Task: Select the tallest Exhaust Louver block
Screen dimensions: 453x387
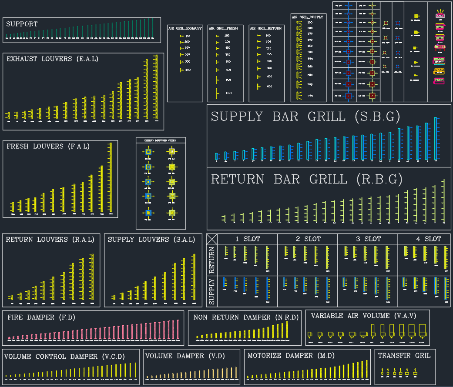Action: (156, 86)
